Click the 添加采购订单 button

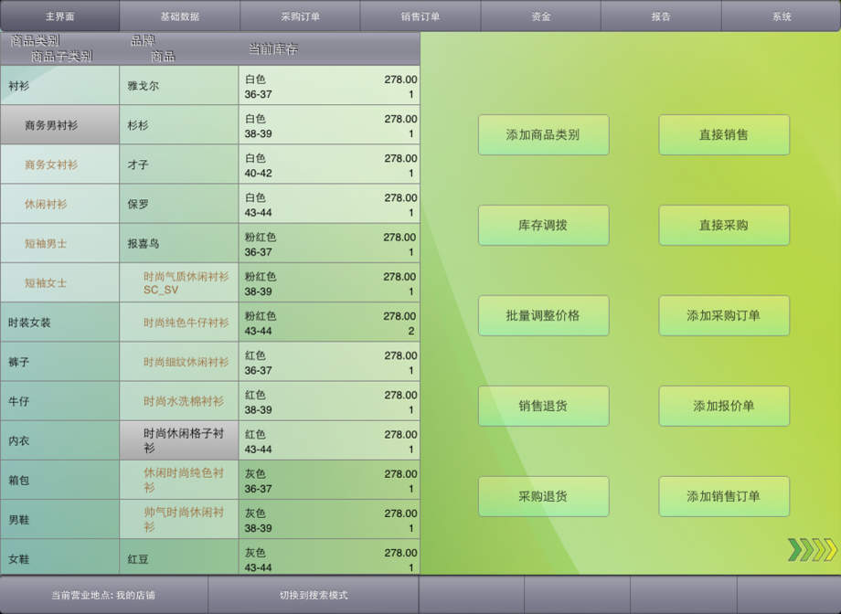724,316
